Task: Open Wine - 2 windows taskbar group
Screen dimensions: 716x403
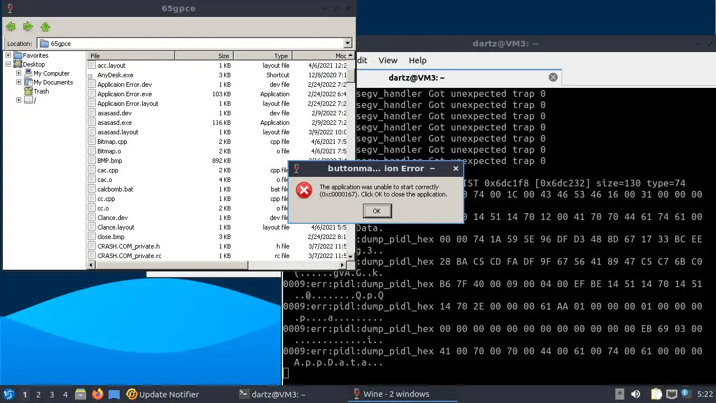Action: [403, 394]
